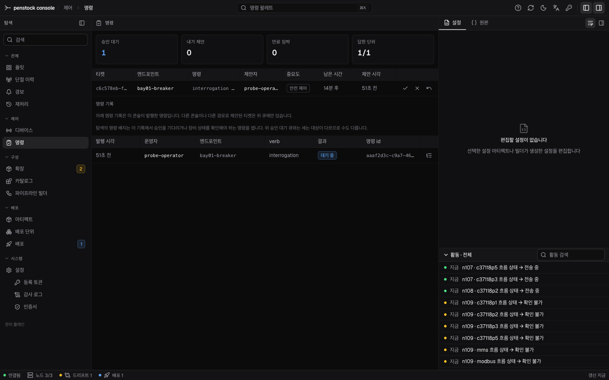Click 노드 3/3 in status bar

tap(40, 375)
